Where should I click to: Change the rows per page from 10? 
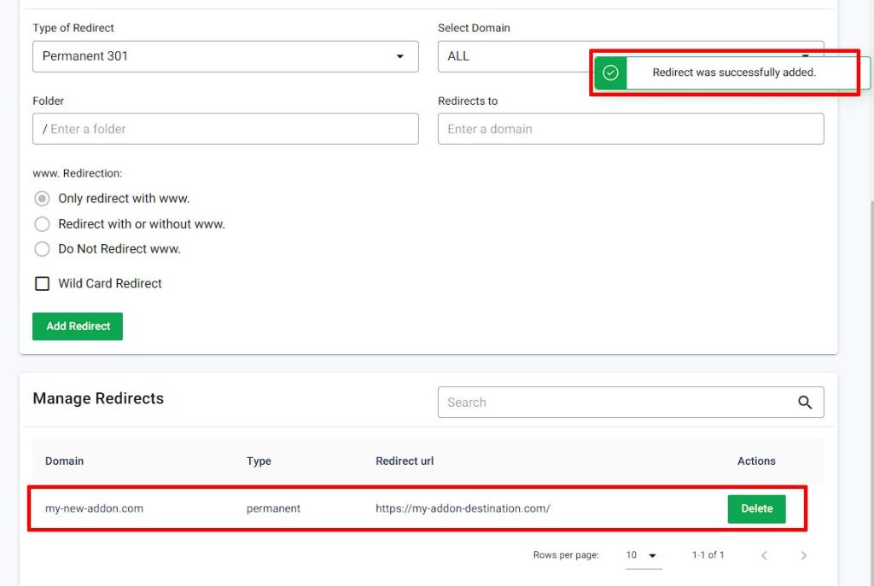(x=644, y=554)
